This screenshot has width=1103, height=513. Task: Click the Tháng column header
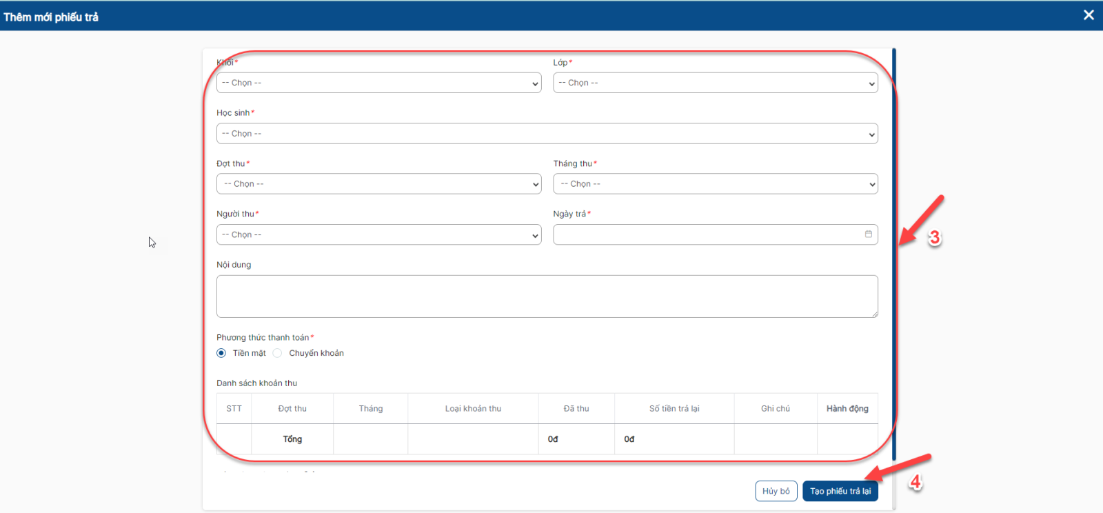pos(371,409)
